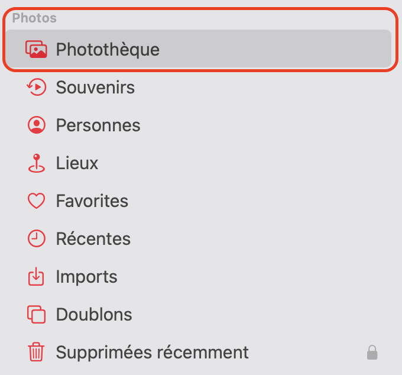
Task: Click the lock icon beside Supprimées récemment
Action: pyautogui.click(x=372, y=353)
